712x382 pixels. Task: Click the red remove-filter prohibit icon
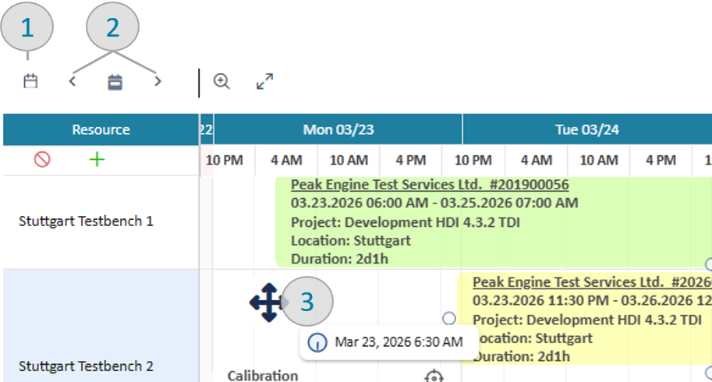[x=42, y=160]
